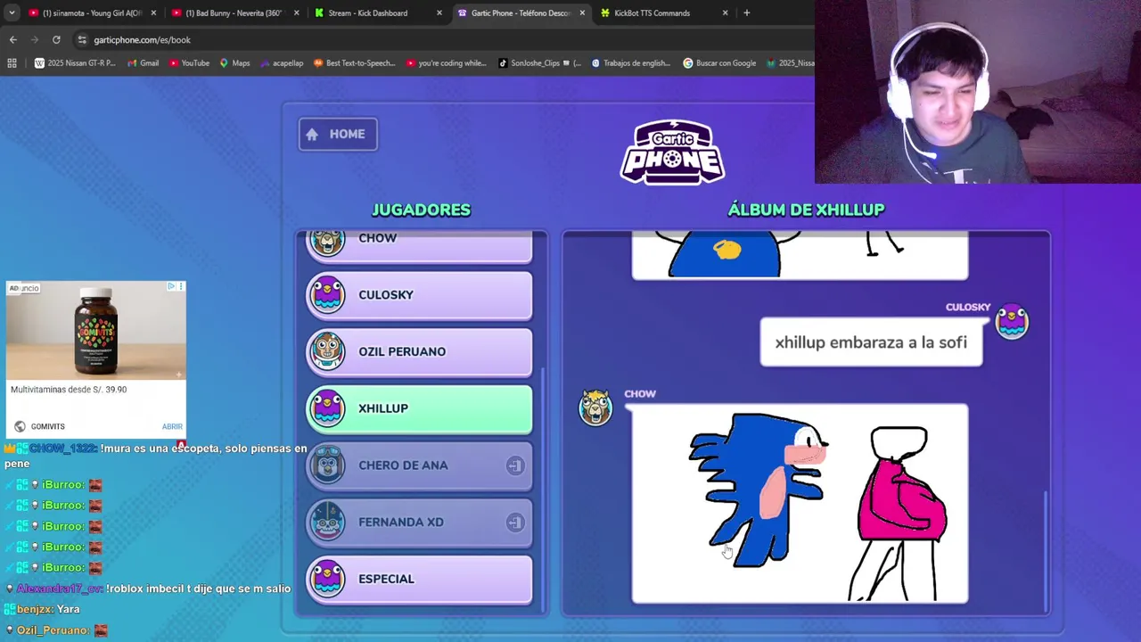1141x642 pixels.
Task: Open the acapellap bookmark
Action: point(281,63)
